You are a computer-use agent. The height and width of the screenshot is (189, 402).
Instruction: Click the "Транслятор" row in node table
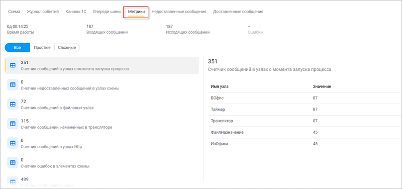(x=305, y=121)
